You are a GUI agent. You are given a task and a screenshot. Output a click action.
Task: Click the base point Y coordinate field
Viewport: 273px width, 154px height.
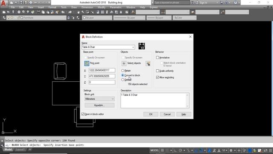coord(102,76)
